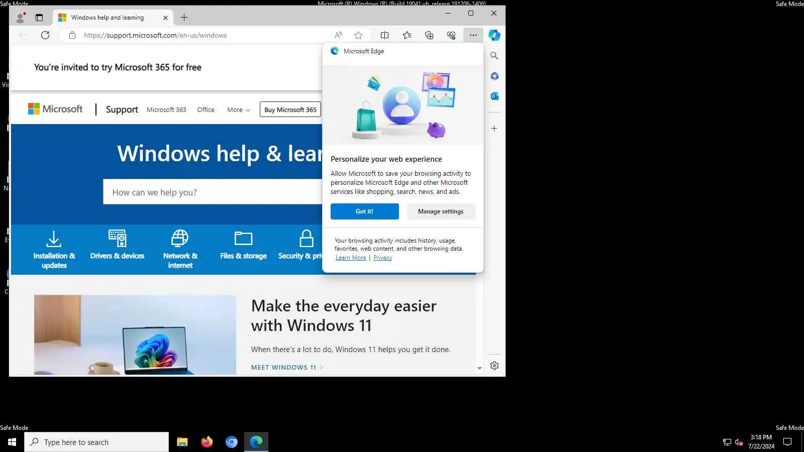Open the network tray icon
Image resolution: width=804 pixels, height=452 pixels.
tap(727, 442)
